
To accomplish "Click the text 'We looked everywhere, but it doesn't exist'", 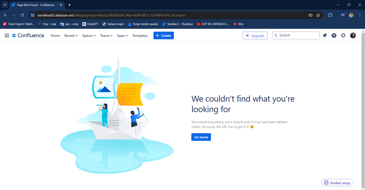I will [x=221, y=122].
